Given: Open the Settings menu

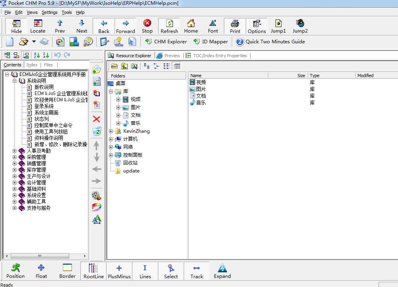Looking at the screenshot, I should (x=49, y=12).
